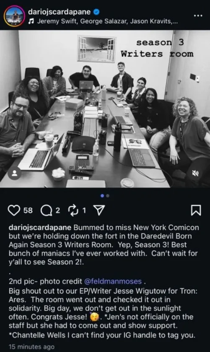Share post with paper plane icon
Viewport: 210px width, 352px height.
click(x=99, y=210)
